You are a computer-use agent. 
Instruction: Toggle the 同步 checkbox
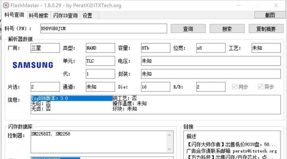(x=240, y=87)
